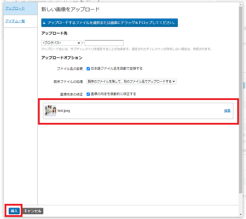Open the 既存ファイルの処理 dropdown
246x219 pixels.
pyautogui.click(x=131, y=81)
